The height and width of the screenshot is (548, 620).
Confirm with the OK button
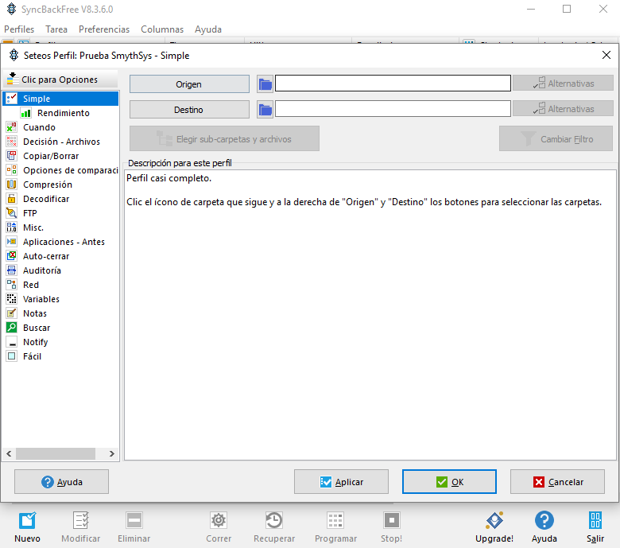tap(449, 481)
